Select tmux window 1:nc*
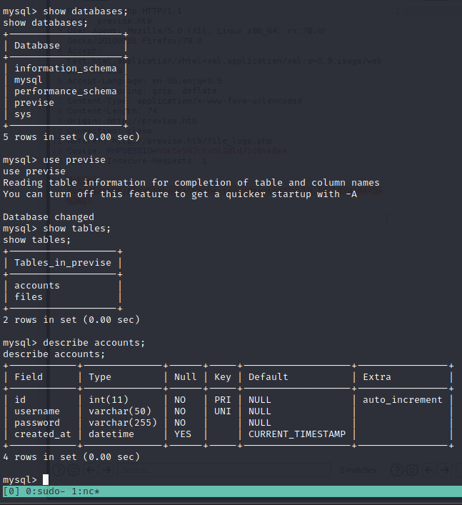Screen dimensions: 462x505 (x=84, y=491)
